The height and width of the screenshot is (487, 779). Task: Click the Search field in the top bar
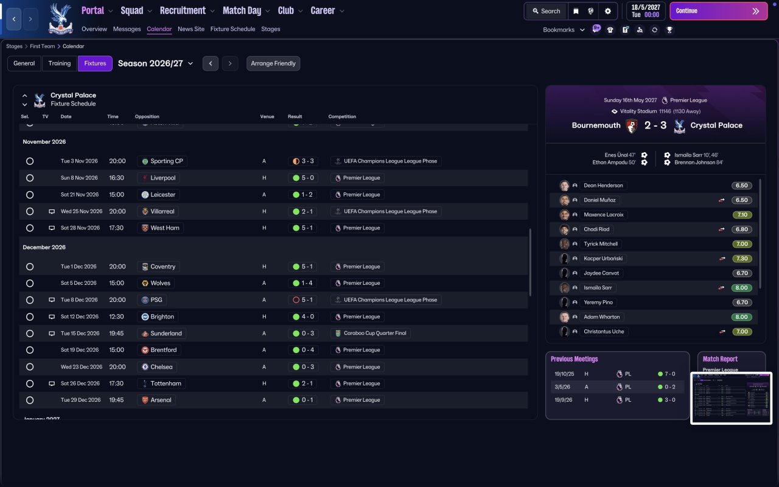coord(546,11)
